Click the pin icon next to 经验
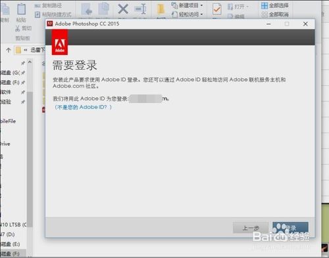Viewport: 329px width, 258px height. point(23,102)
